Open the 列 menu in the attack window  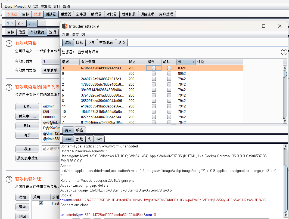(83, 35)
